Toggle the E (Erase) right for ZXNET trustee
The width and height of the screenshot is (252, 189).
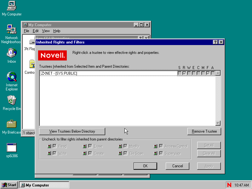coord(194,73)
